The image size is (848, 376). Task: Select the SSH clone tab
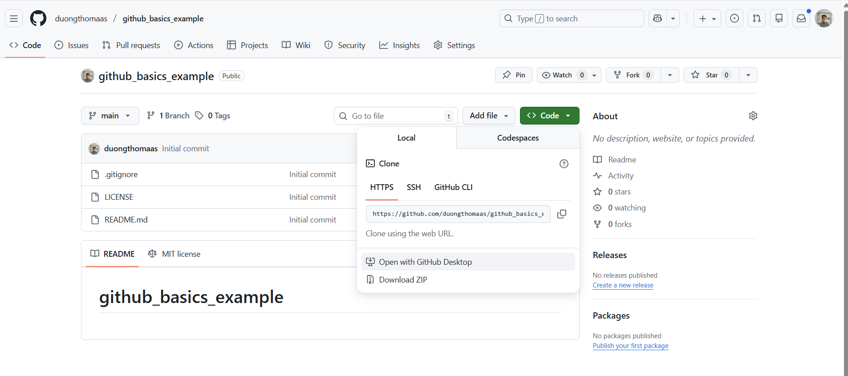(414, 187)
